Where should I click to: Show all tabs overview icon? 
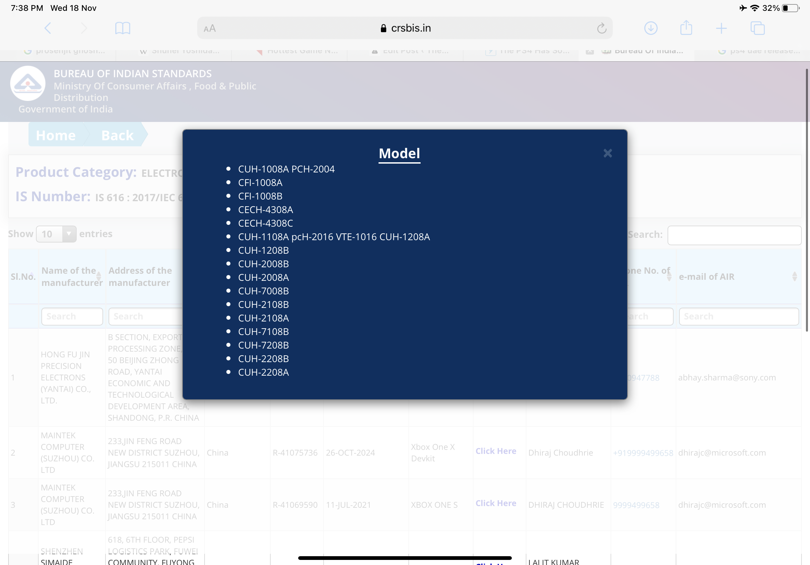tap(757, 28)
